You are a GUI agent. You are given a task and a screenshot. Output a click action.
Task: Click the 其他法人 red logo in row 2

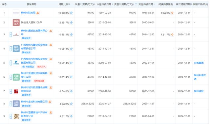coord(16,23)
